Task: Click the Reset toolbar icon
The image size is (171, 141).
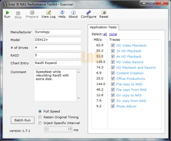Action: coord(104,12)
